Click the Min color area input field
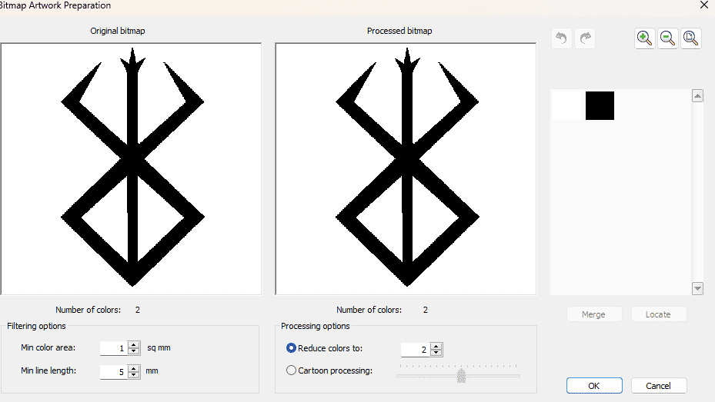Image resolution: width=715 pixels, height=402 pixels. (114, 348)
